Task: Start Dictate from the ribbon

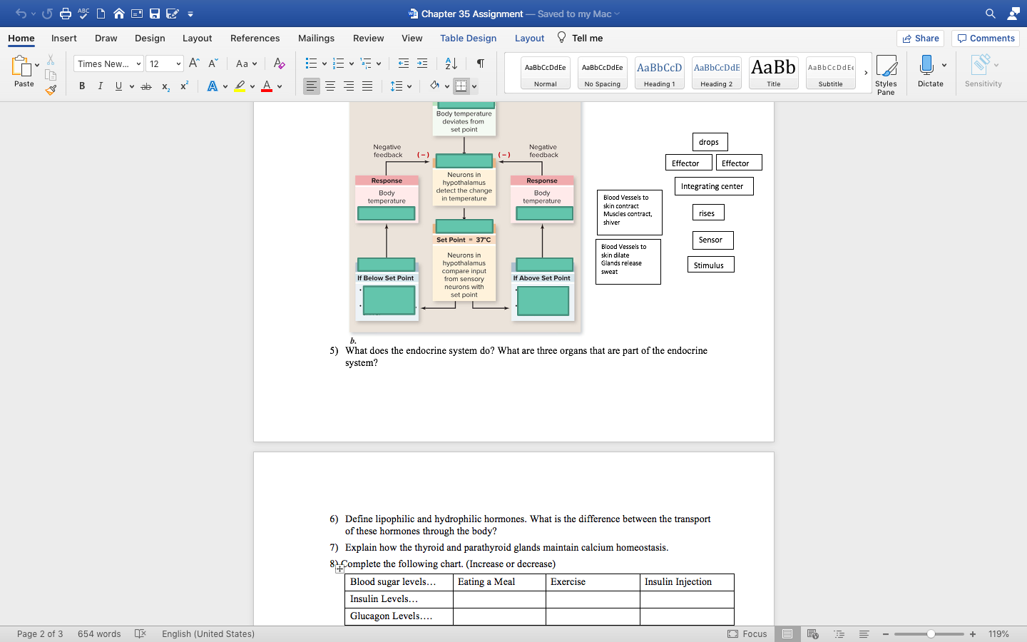Action: [929, 71]
